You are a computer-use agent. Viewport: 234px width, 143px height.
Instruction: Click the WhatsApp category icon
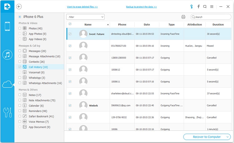click(25, 78)
